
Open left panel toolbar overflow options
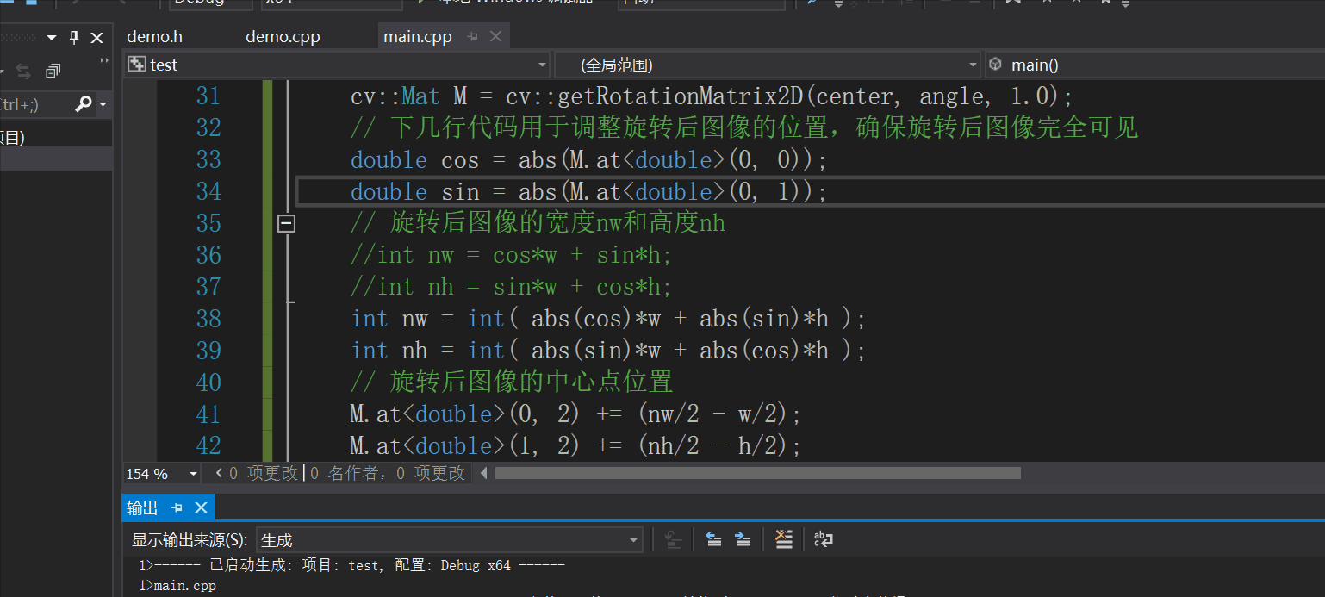104,62
